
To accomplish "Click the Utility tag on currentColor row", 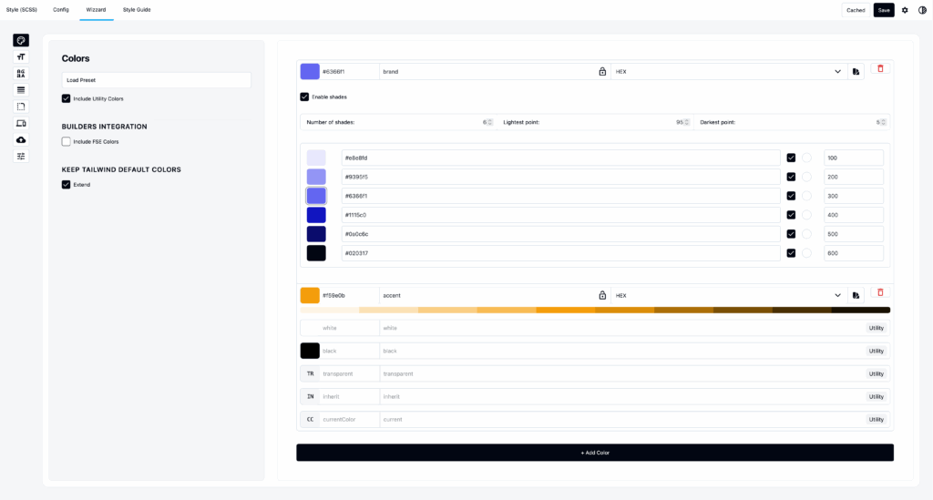I will [x=876, y=420].
